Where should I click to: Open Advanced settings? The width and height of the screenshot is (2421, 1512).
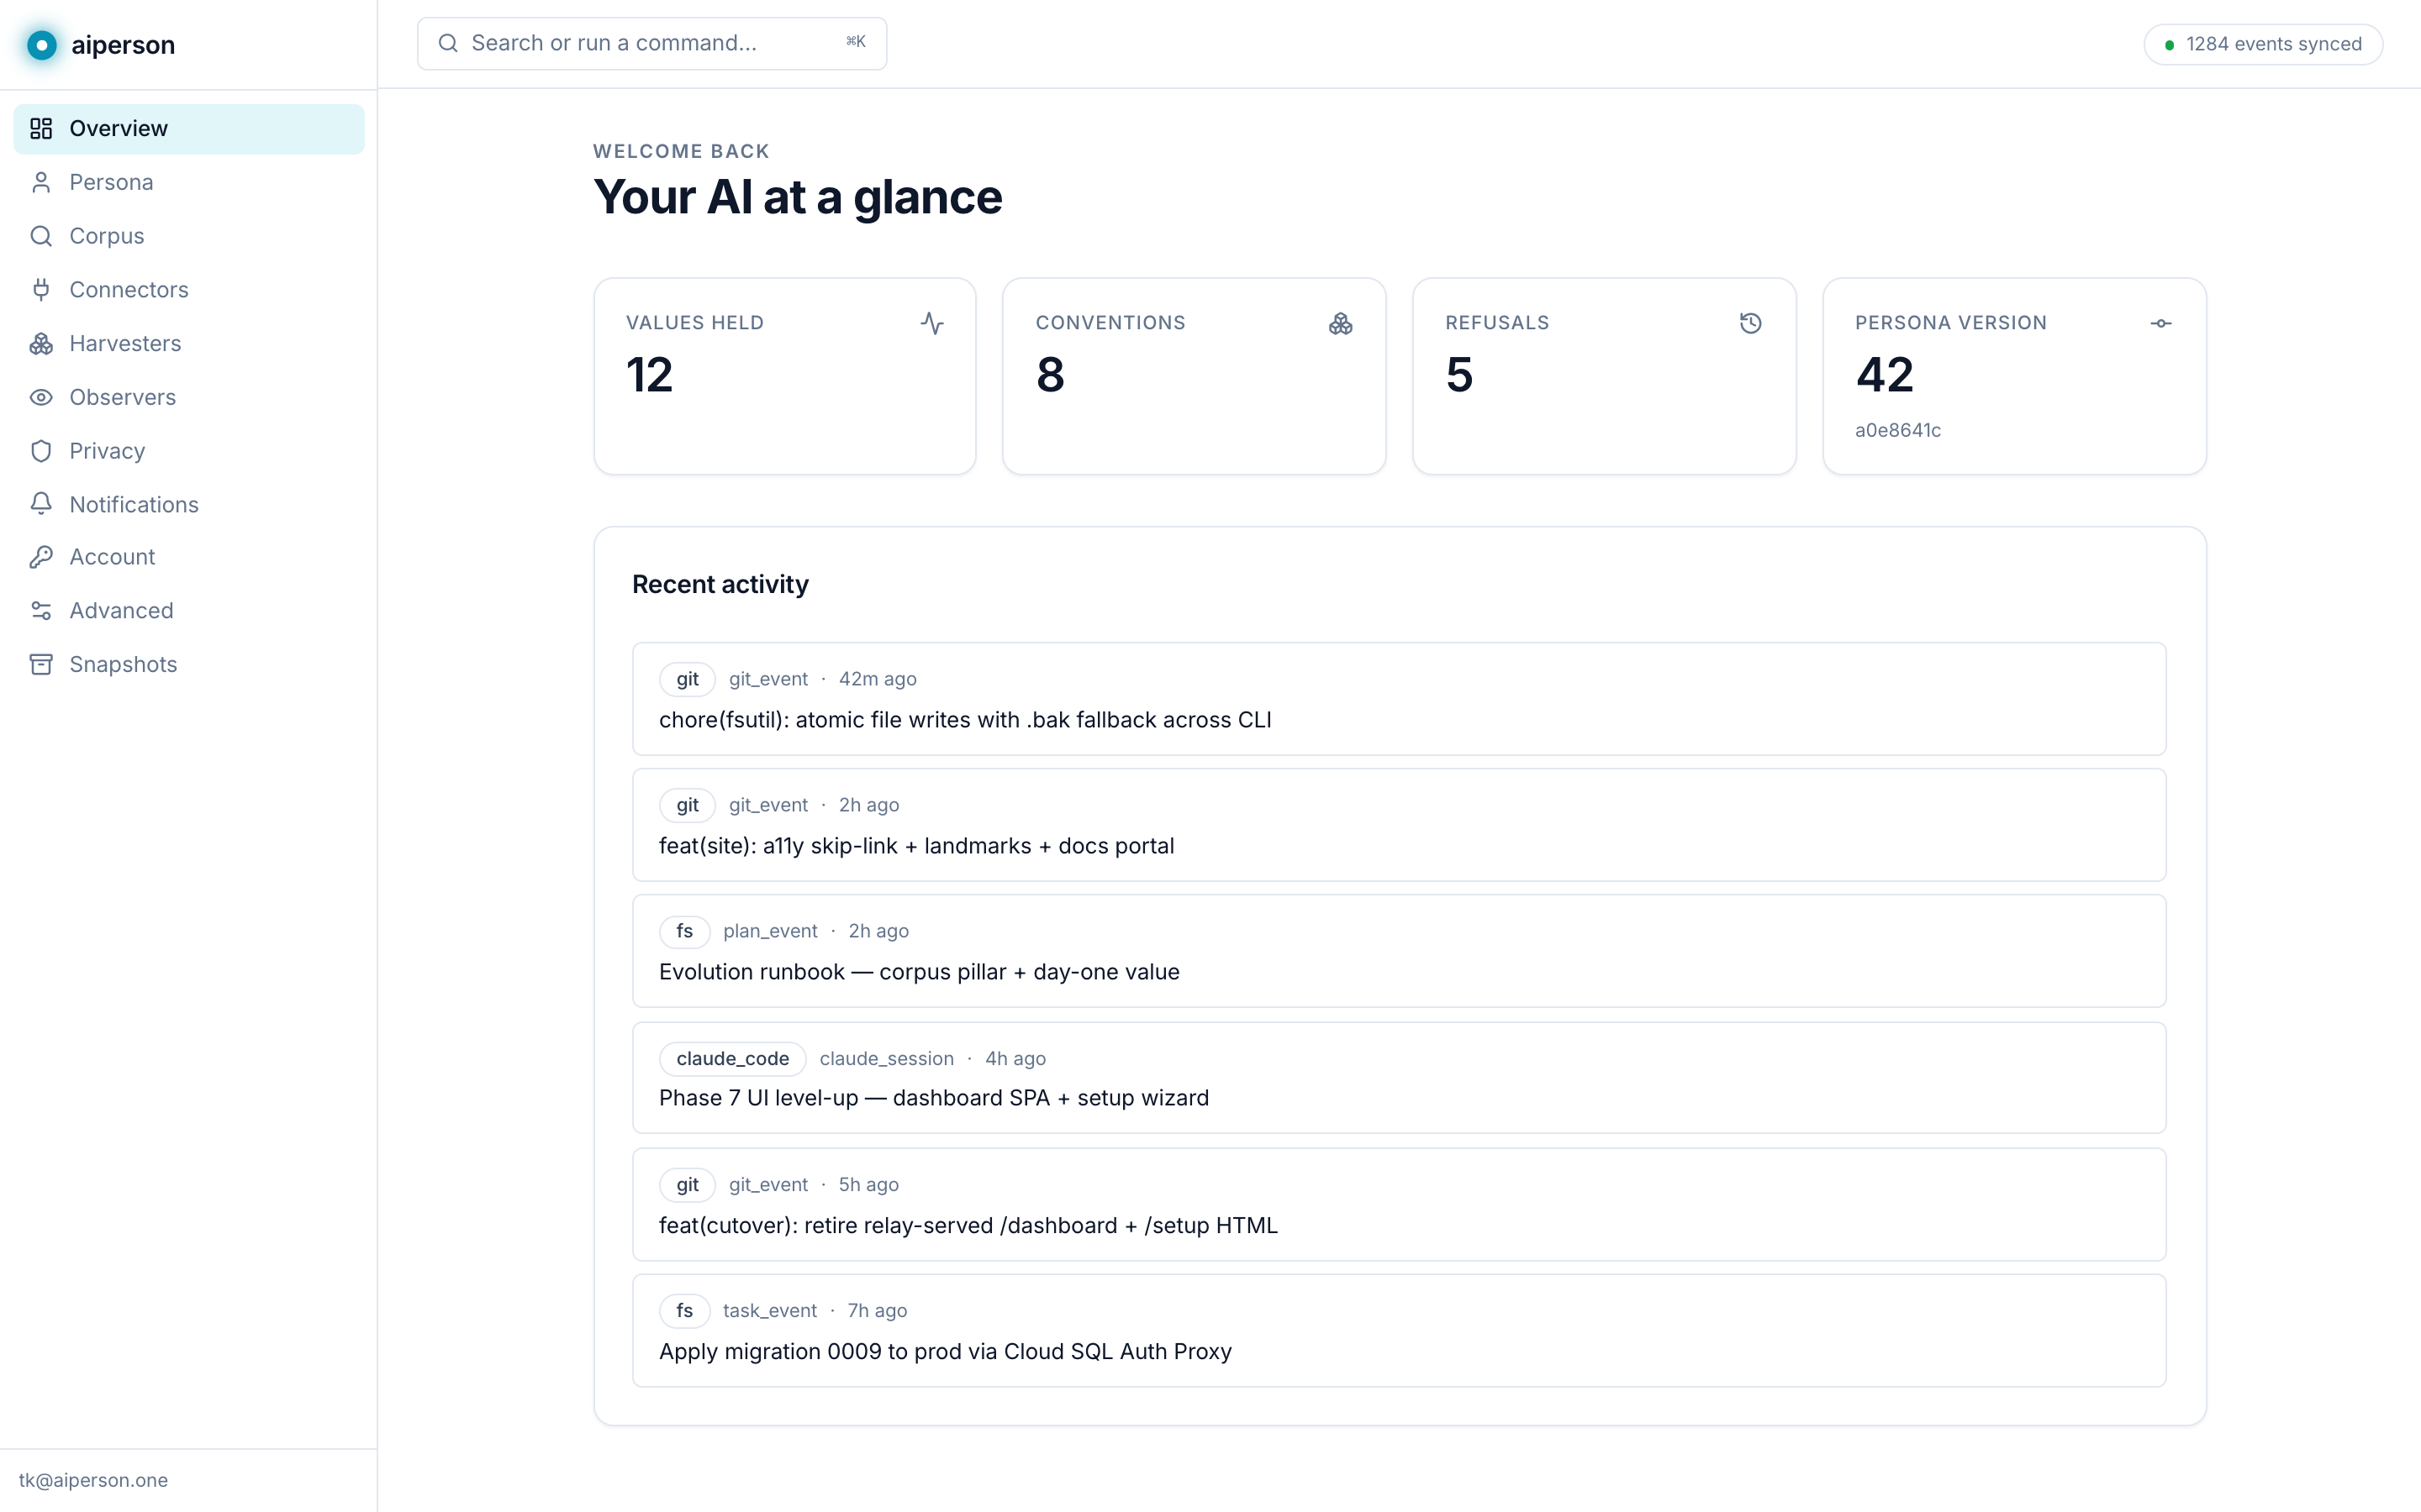coord(189,610)
